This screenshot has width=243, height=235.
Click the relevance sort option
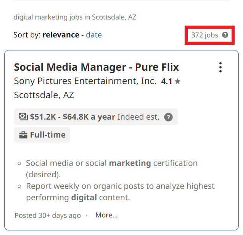click(61, 35)
